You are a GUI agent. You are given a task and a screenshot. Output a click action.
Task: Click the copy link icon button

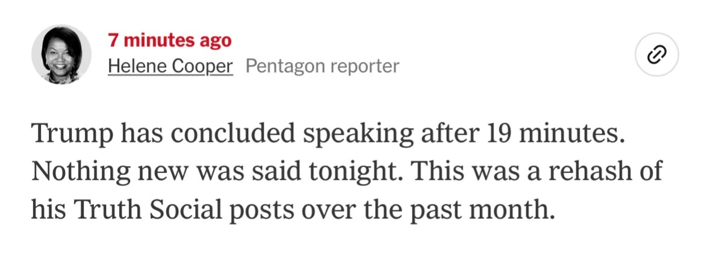(x=657, y=55)
